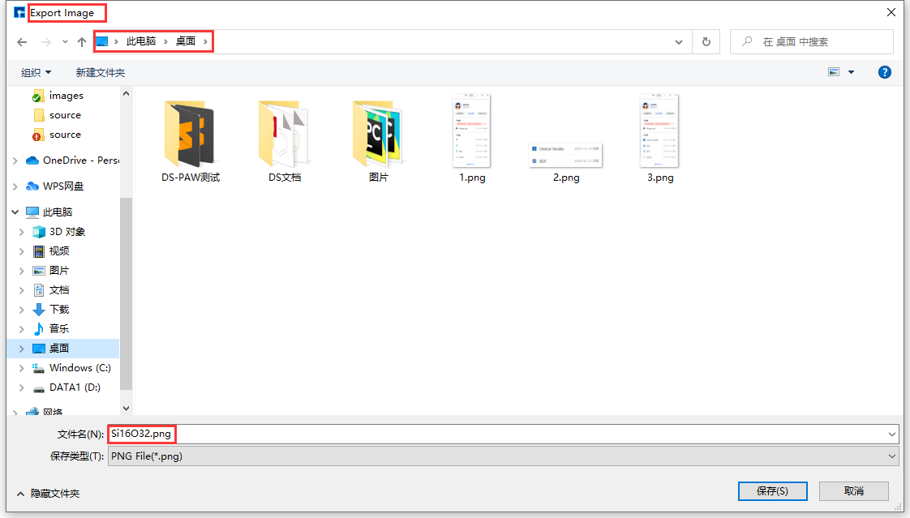The width and height of the screenshot is (910, 518).
Task: Open the view options dropdown arrow
Action: click(852, 72)
